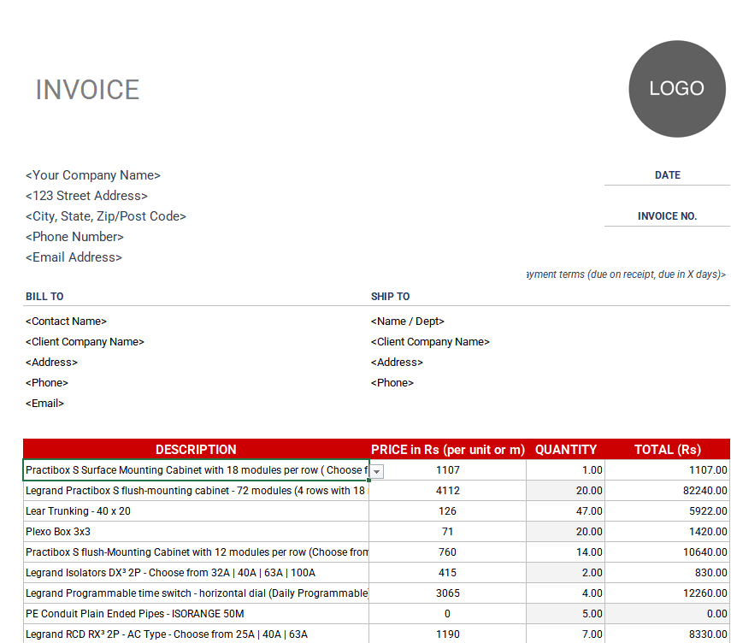Select Legrand Practibox S flush-mounting 72 modules cell
Viewport: 731px width, 643px height.
coord(196,491)
